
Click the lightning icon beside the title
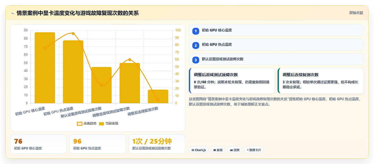point(12,13)
